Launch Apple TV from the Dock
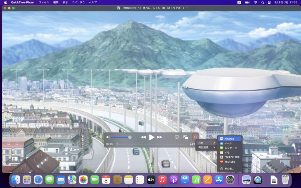The image size is (301, 188). tap(151, 180)
